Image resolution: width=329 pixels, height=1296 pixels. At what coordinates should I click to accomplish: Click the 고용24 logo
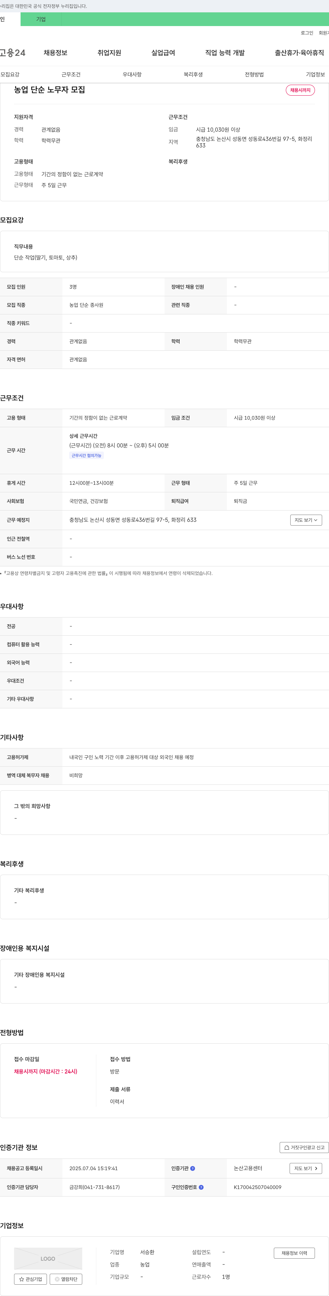pos(13,53)
